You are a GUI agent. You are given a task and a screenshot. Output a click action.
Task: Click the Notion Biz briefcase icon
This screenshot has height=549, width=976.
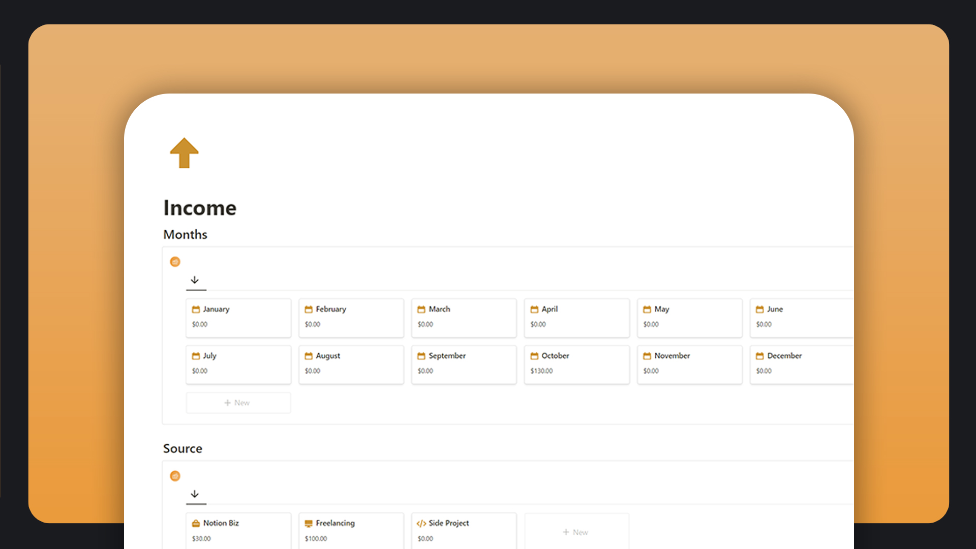(196, 523)
